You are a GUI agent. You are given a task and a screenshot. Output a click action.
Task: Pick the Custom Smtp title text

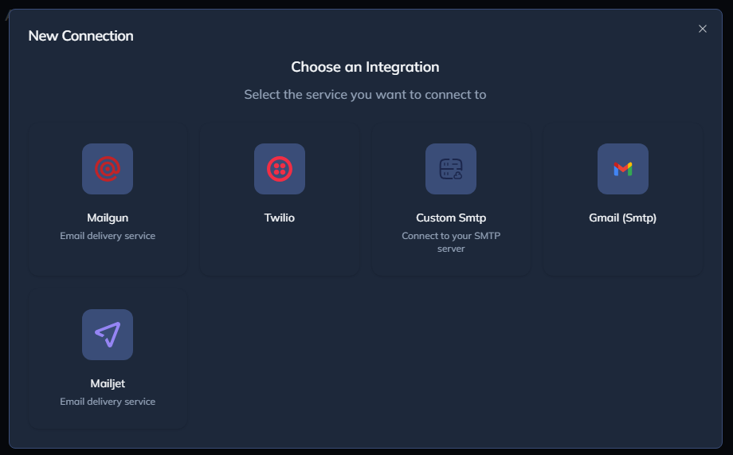click(451, 218)
